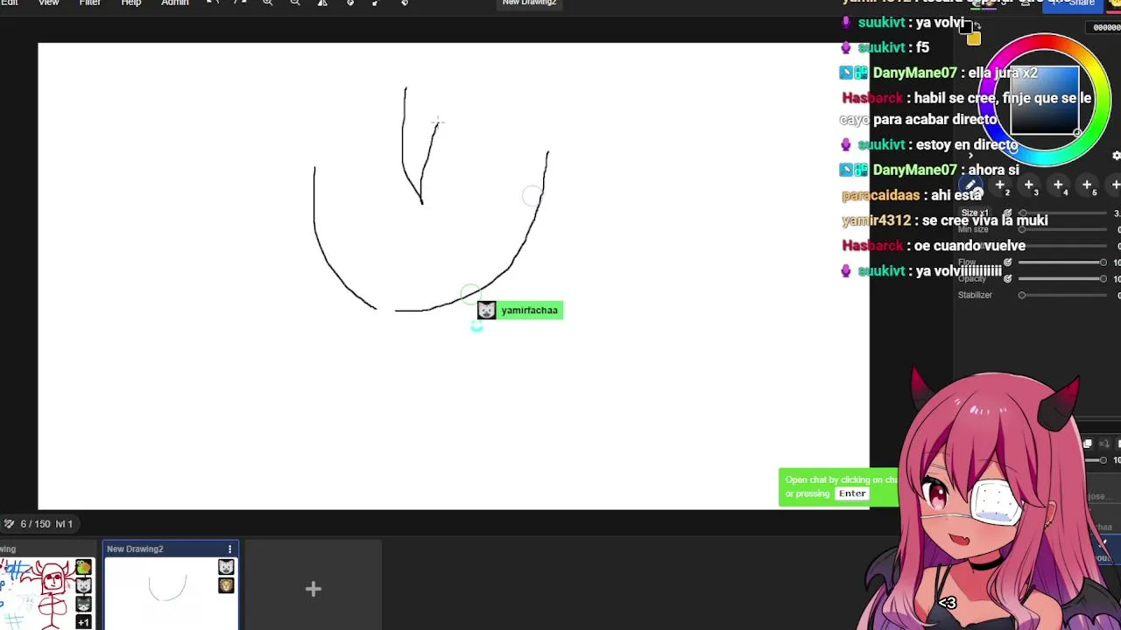Click the cat avatar on New Drawing2
Viewport: 1121px width, 630px height.
tap(226, 567)
